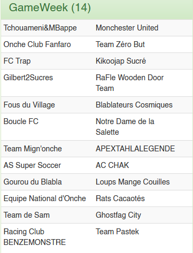Screen dimensions: 193x253
Task: Open the RaFle Wooden Door Team entry
Action: tap(129, 83)
